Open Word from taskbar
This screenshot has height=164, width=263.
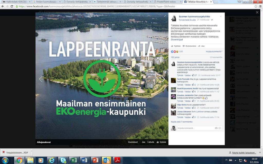click(85, 160)
